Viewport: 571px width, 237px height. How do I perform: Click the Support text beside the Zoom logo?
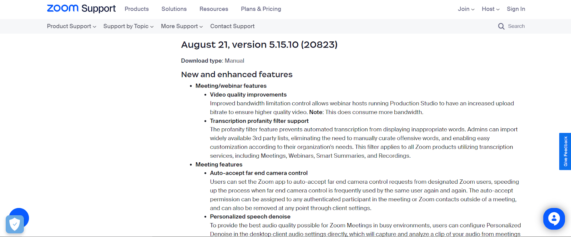(98, 9)
